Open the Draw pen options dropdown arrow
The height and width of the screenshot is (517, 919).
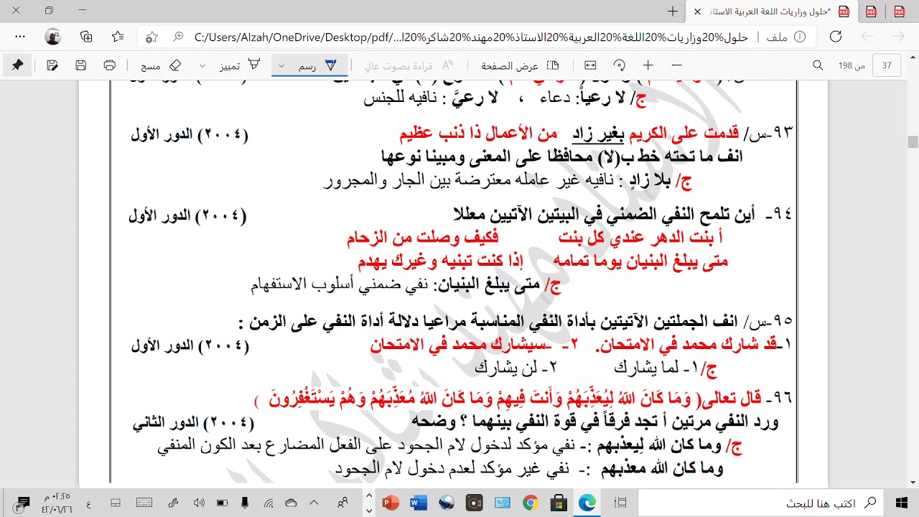[x=281, y=65]
